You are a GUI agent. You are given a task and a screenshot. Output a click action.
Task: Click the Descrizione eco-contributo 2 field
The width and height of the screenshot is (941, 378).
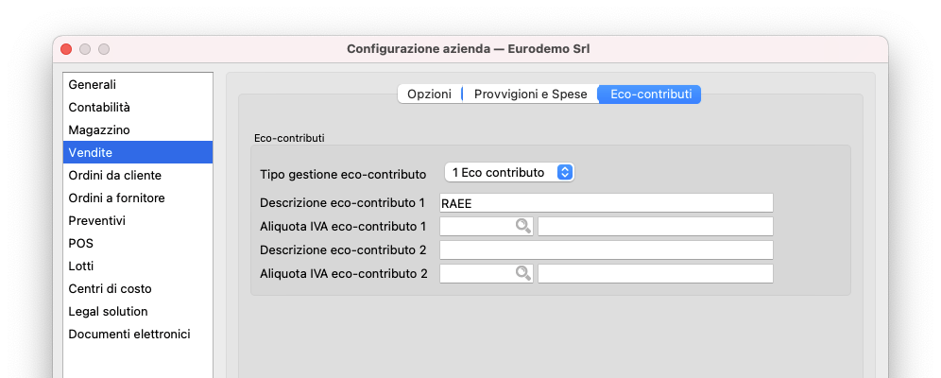pos(606,249)
